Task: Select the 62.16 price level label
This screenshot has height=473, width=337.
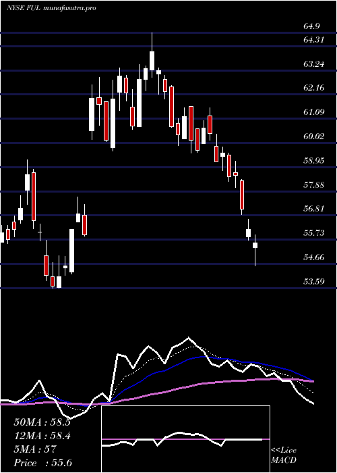Action: [314, 88]
